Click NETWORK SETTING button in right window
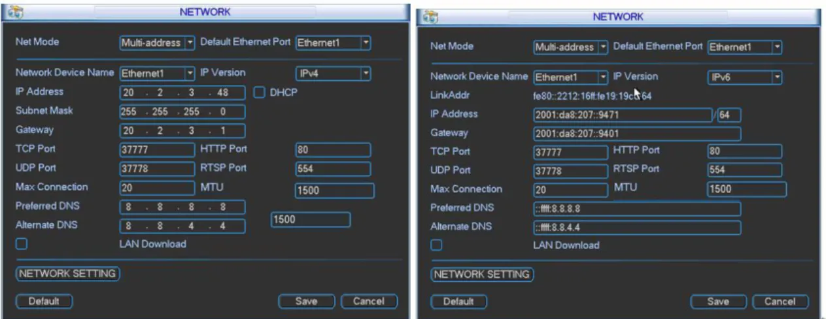Viewport: 826px width, 319px height. [x=482, y=275]
